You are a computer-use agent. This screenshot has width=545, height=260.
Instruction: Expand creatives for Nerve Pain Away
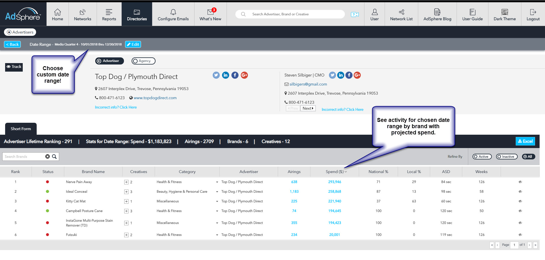(126, 182)
